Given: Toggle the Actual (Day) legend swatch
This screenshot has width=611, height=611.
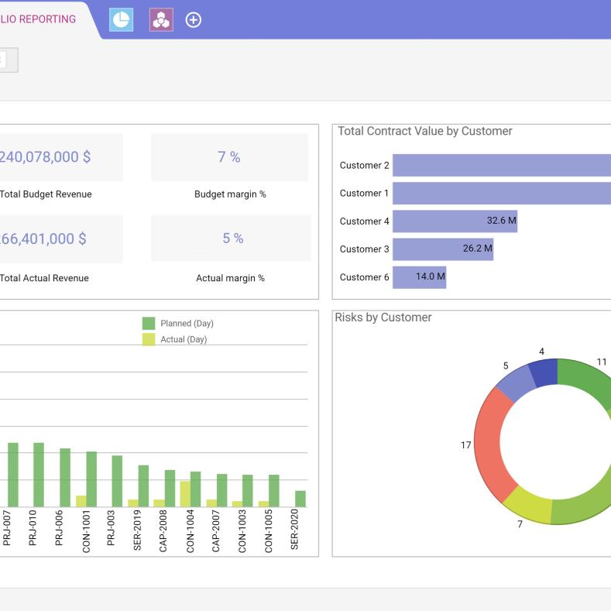Looking at the screenshot, I should coord(149,339).
